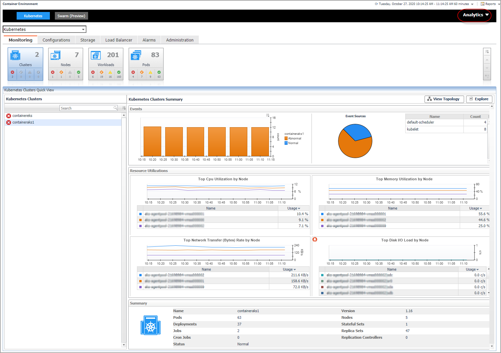Click the Search field in Kubernetes Clusters
This screenshot has width=501, height=353.
[x=86, y=108]
